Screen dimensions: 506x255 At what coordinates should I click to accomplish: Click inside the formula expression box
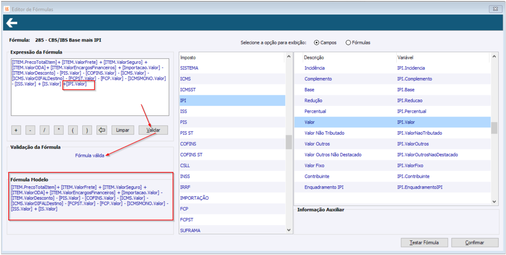tap(90, 87)
